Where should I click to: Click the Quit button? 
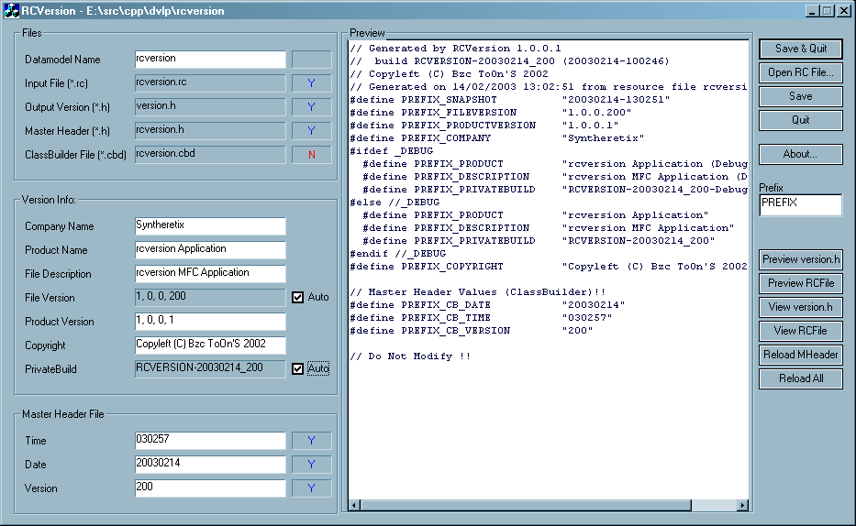pyautogui.click(x=800, y=120)
